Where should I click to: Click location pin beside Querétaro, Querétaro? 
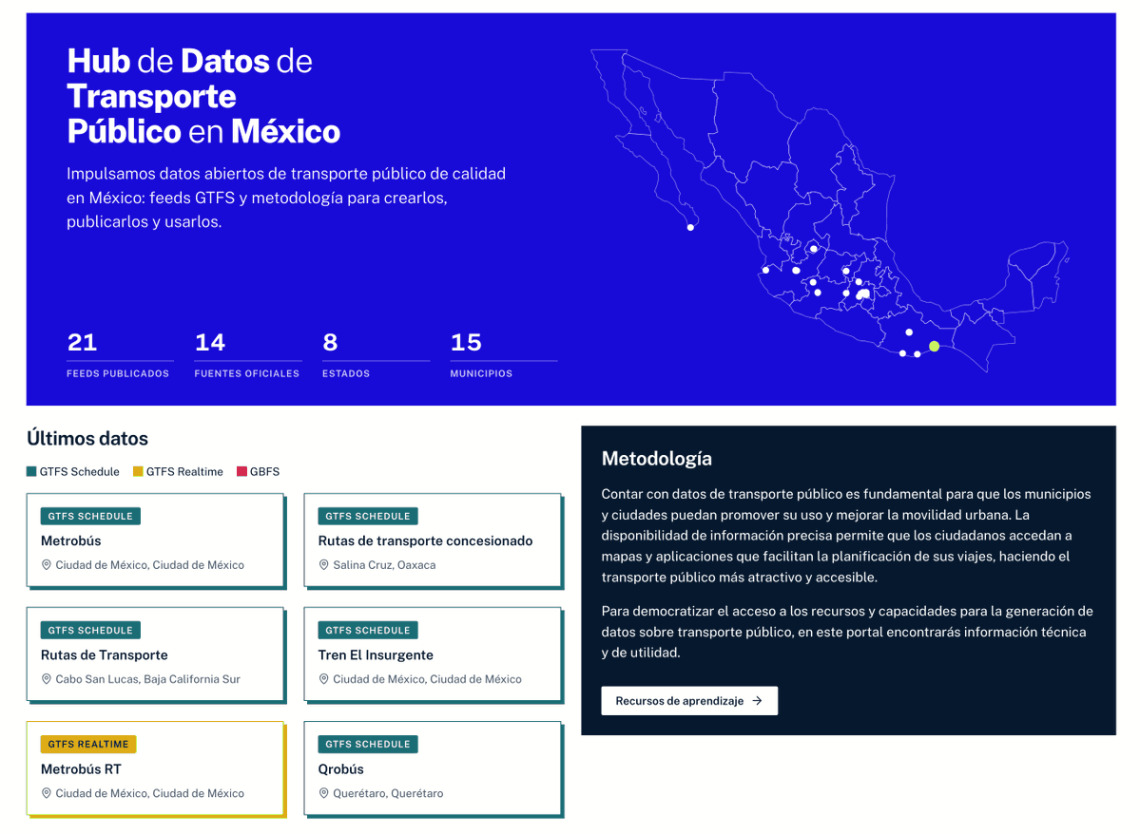324,792
